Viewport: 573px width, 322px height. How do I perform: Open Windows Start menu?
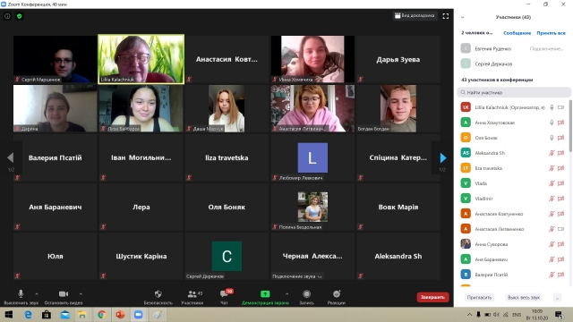9,315
